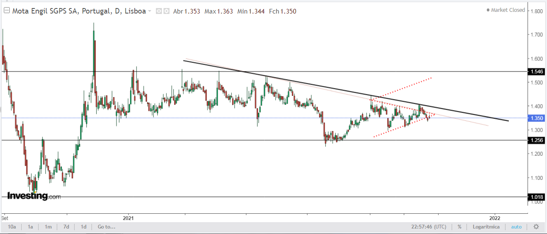Click the 1.256 horizontal line price label
Screen dimensions: 547x234
[x=536, y=140]
